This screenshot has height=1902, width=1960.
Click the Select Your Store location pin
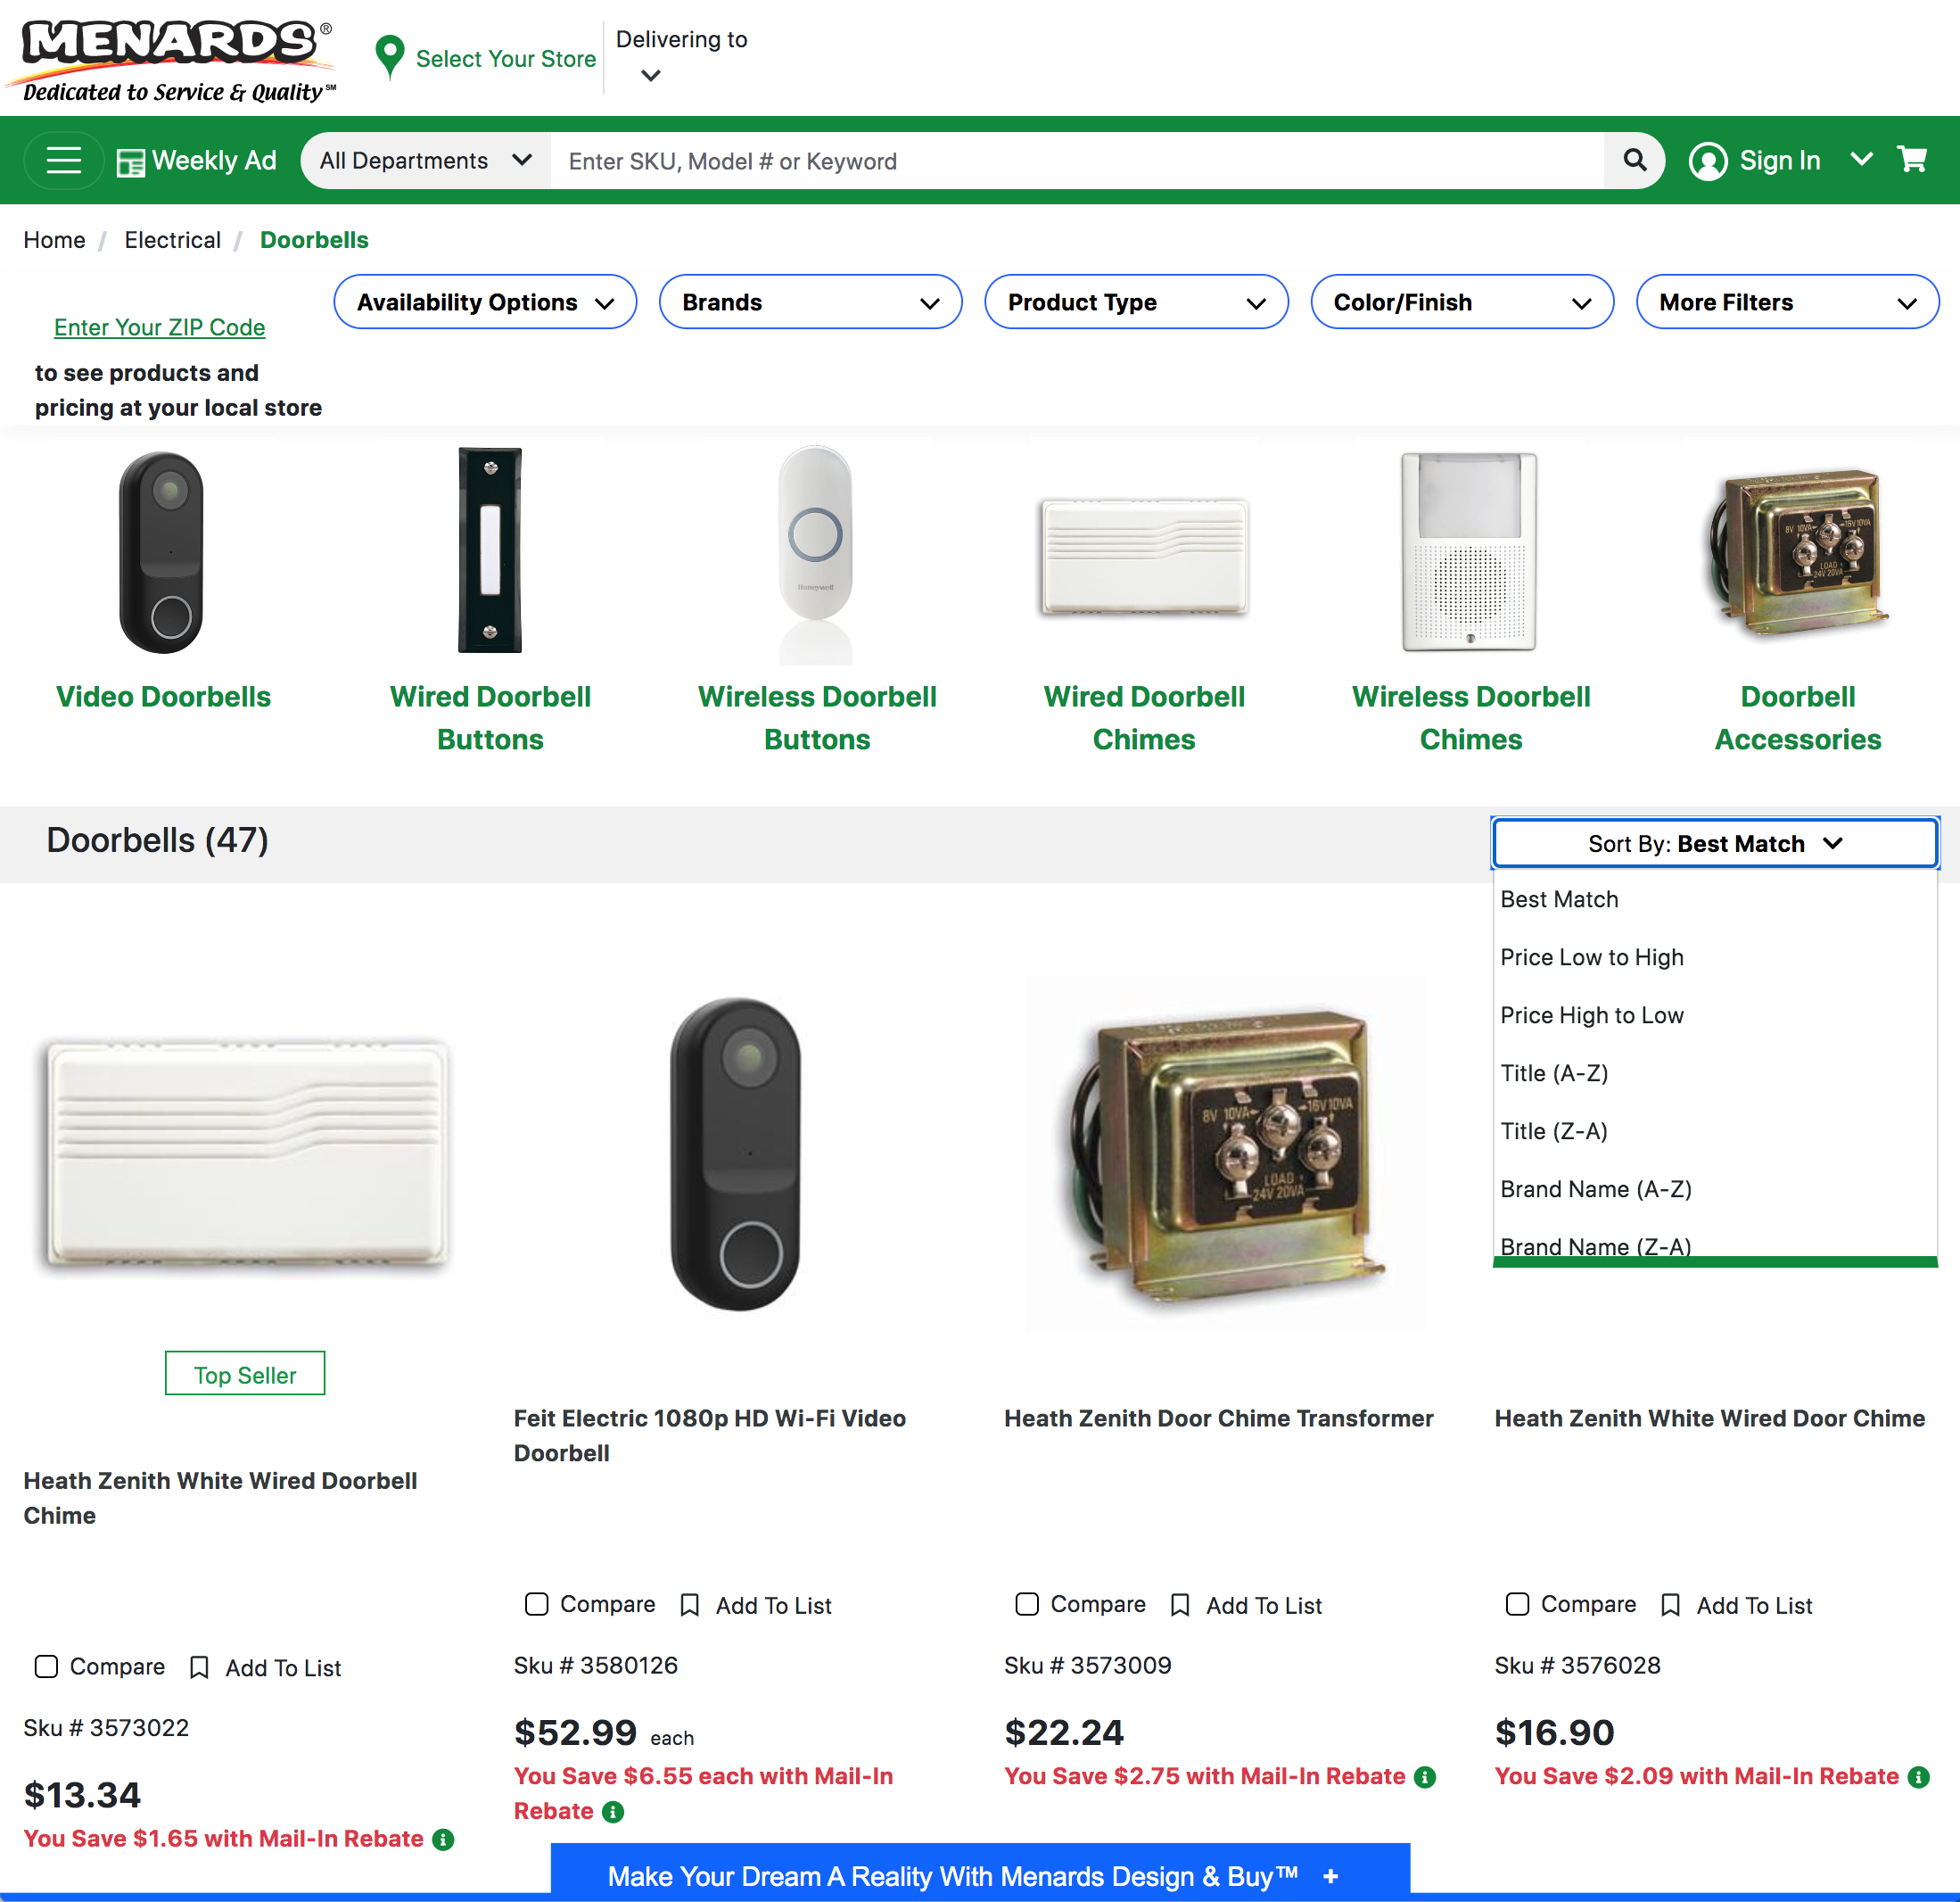(390, 57)
